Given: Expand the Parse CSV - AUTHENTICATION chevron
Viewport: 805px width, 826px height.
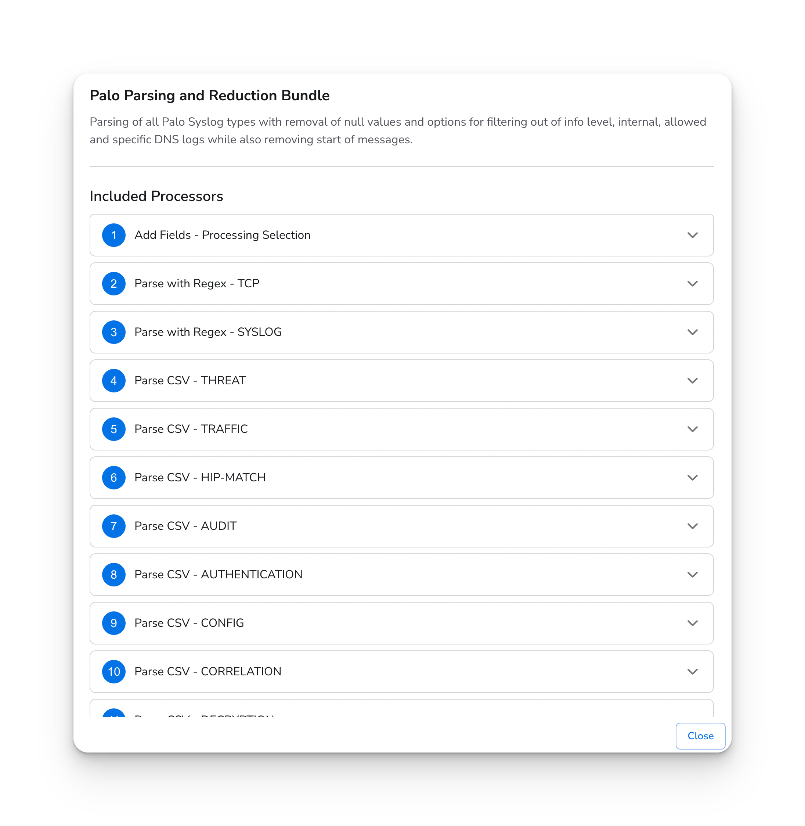Looking at the screenshot, I should pyautogui.click(x=692, y=575).
